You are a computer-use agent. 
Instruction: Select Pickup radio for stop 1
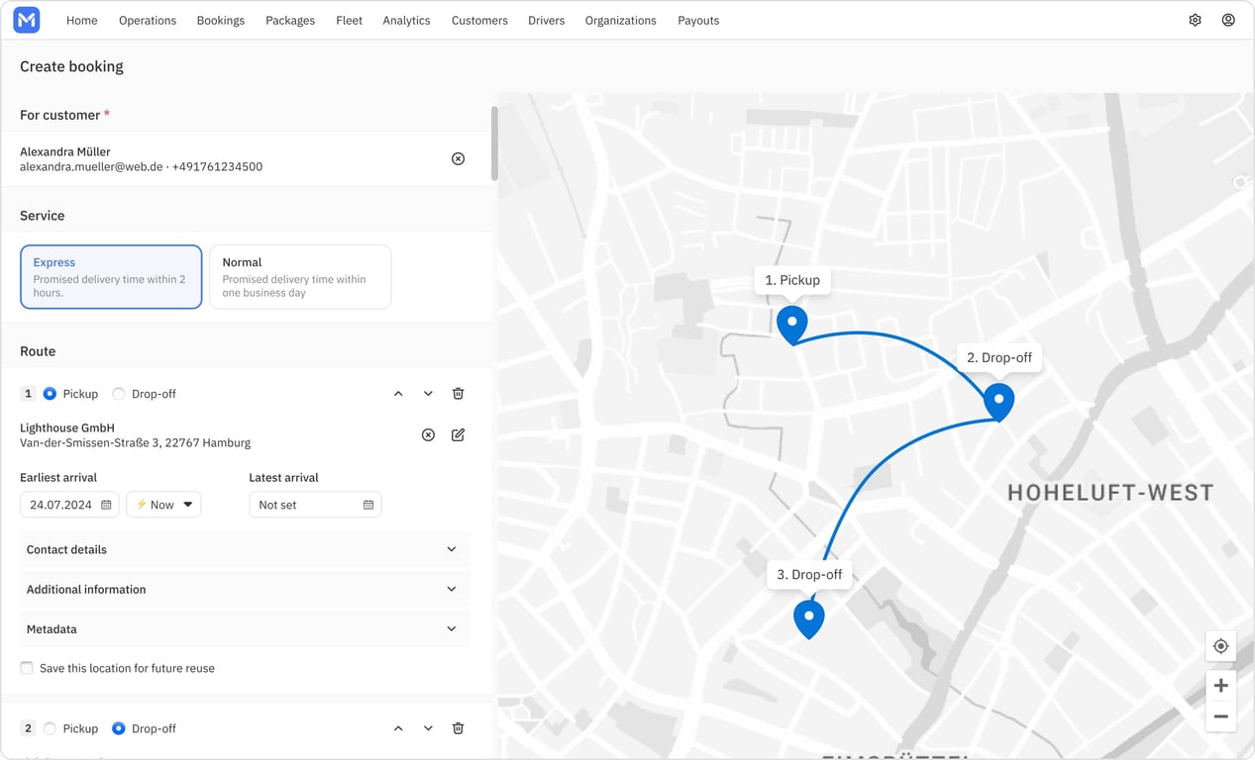50,394
